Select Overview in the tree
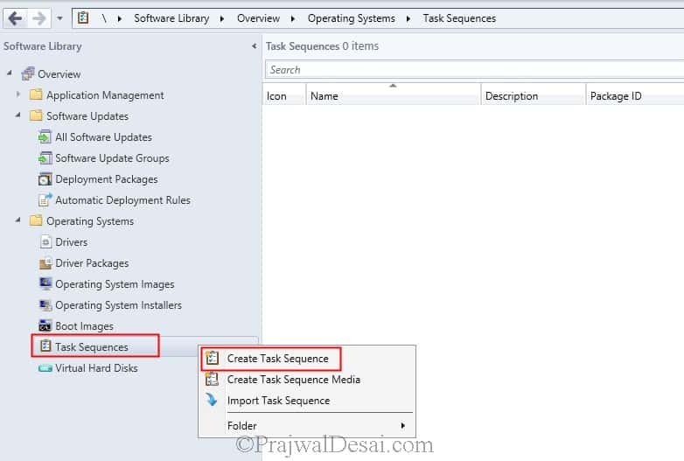Image resolution: width=684 pixels, height=461 pixels. (59, 74)
